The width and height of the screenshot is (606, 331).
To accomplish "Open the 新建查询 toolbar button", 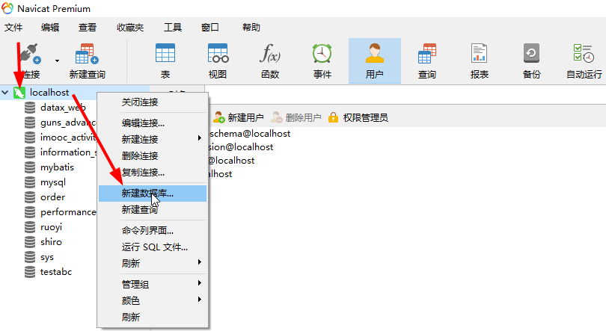I will coord(88,61).
